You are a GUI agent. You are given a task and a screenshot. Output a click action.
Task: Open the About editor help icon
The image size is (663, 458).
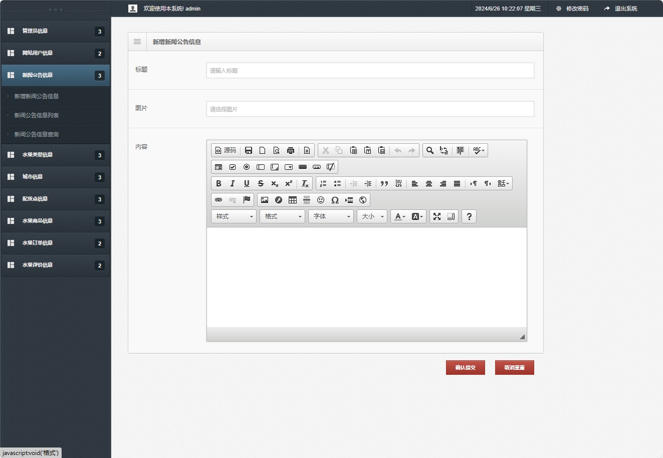[469, 216]
